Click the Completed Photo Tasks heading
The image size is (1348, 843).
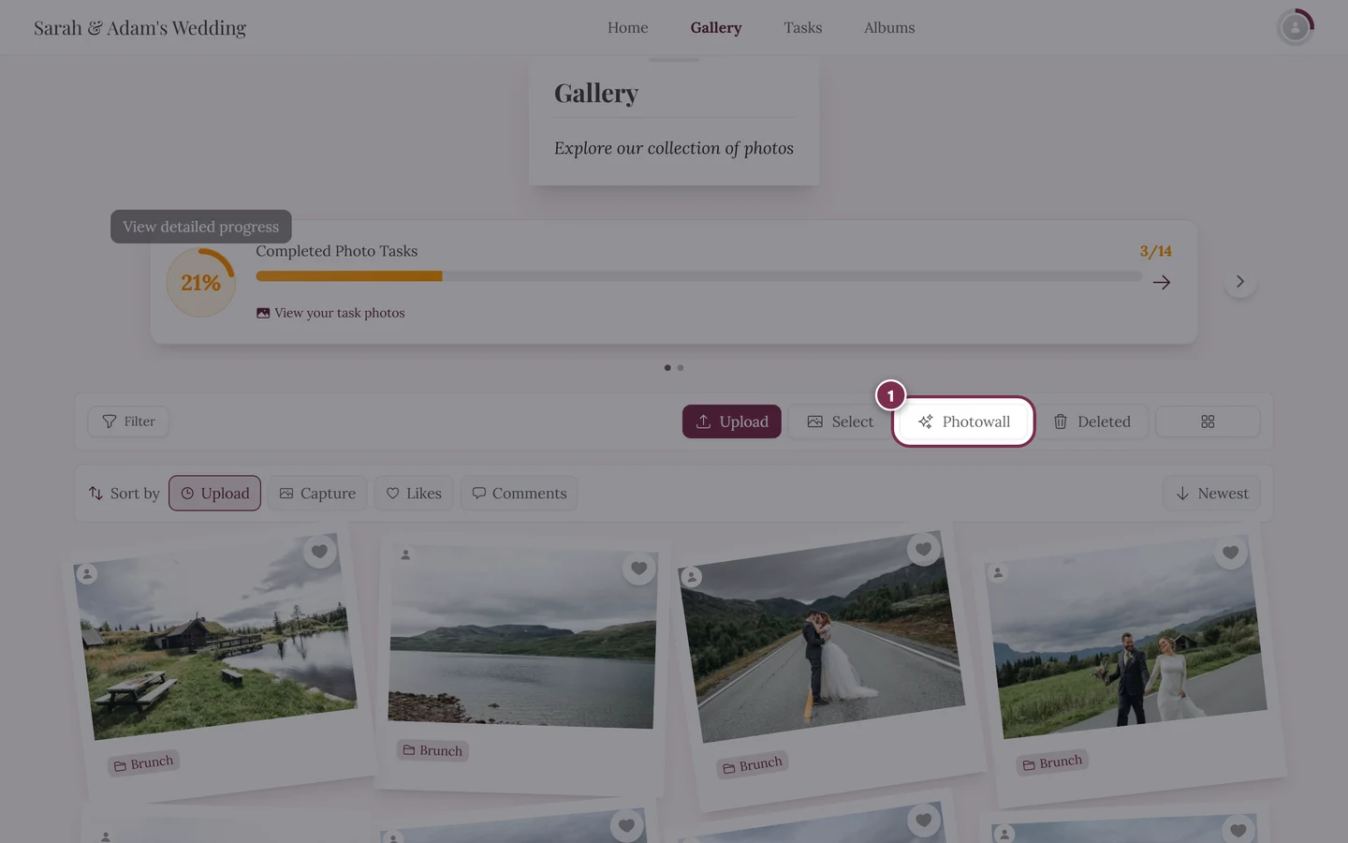point(336,251)
